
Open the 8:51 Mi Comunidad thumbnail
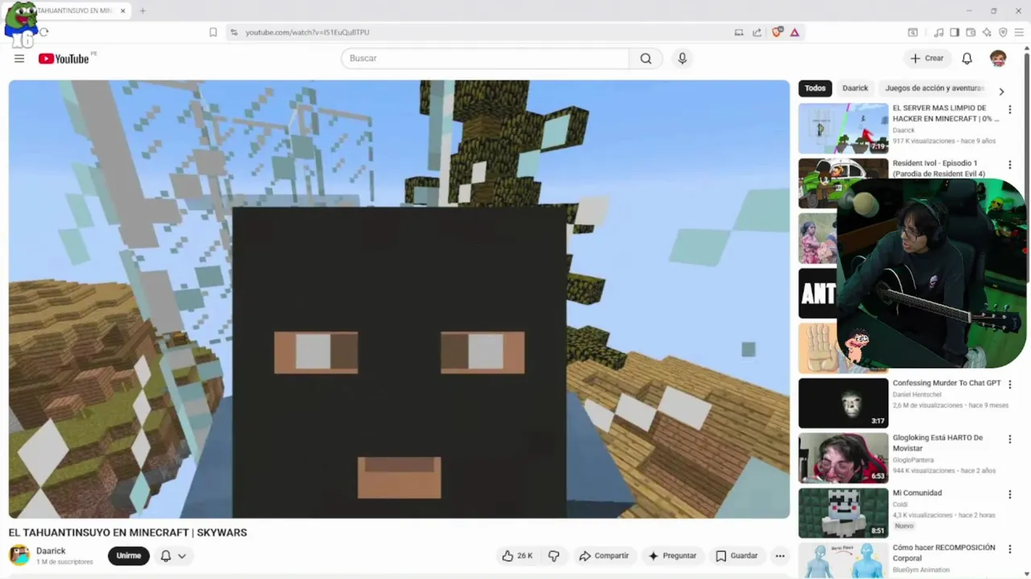point(843,513)
